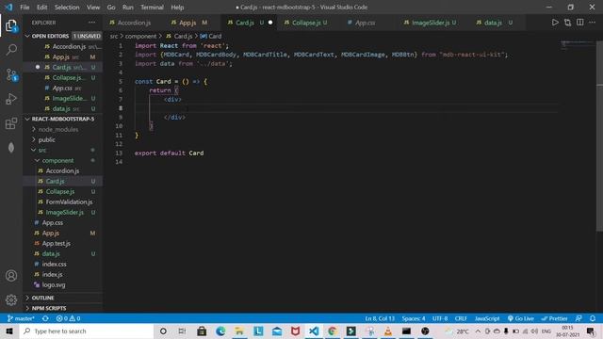Open Task View on the taskbar
The height and width of the screenshot is (339, 603).
[182, 331]
